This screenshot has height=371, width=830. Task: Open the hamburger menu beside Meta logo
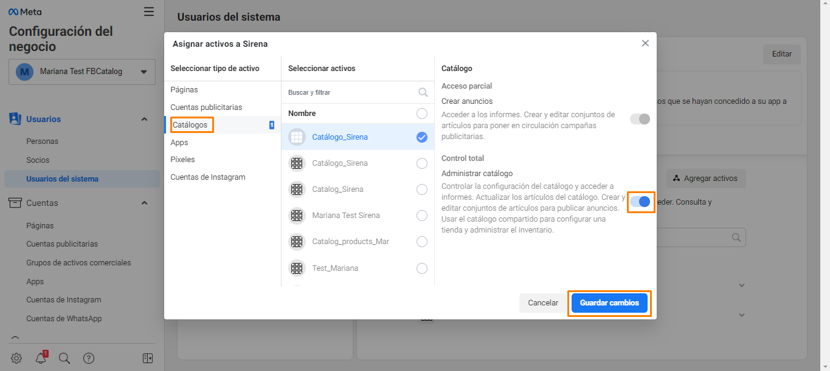click(x=149, y=12)
